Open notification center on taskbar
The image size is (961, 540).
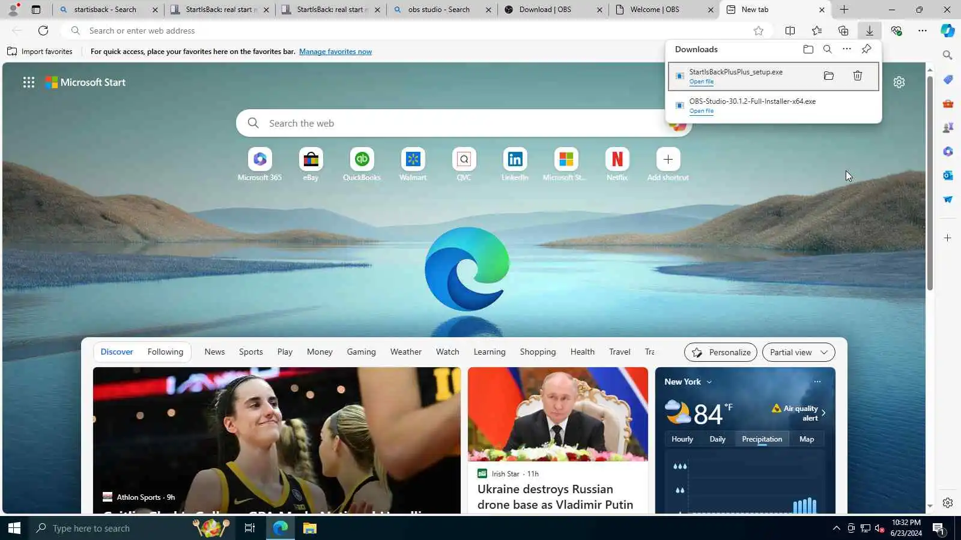click(939, 528)
